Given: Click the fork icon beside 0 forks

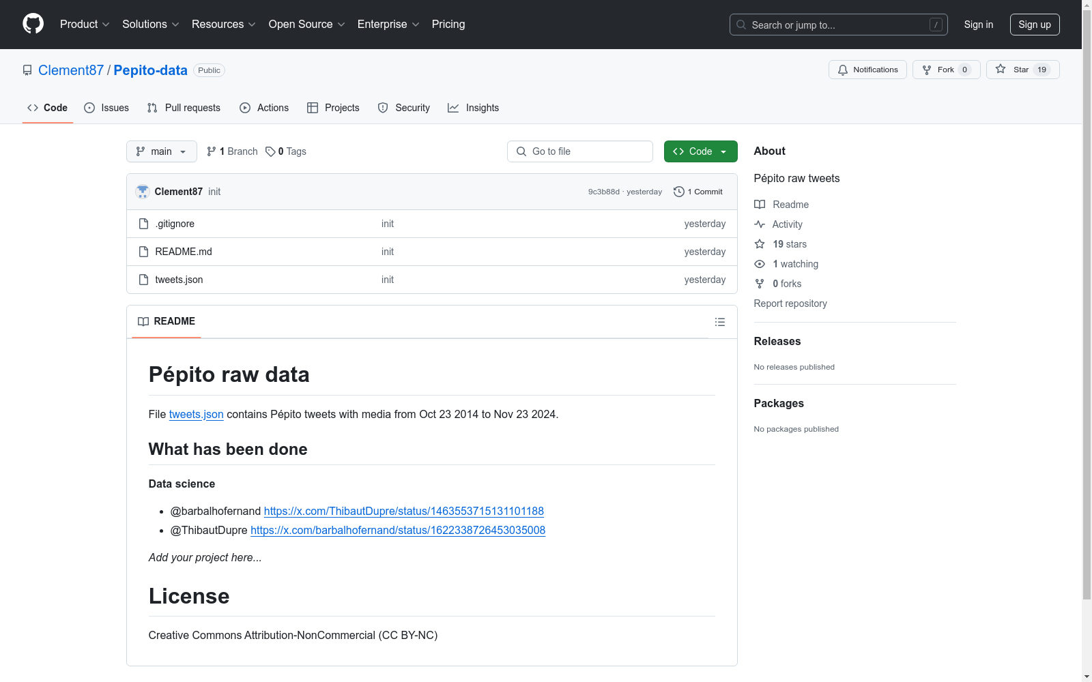Looking at the screenshot, I should (x=760, y=284).
